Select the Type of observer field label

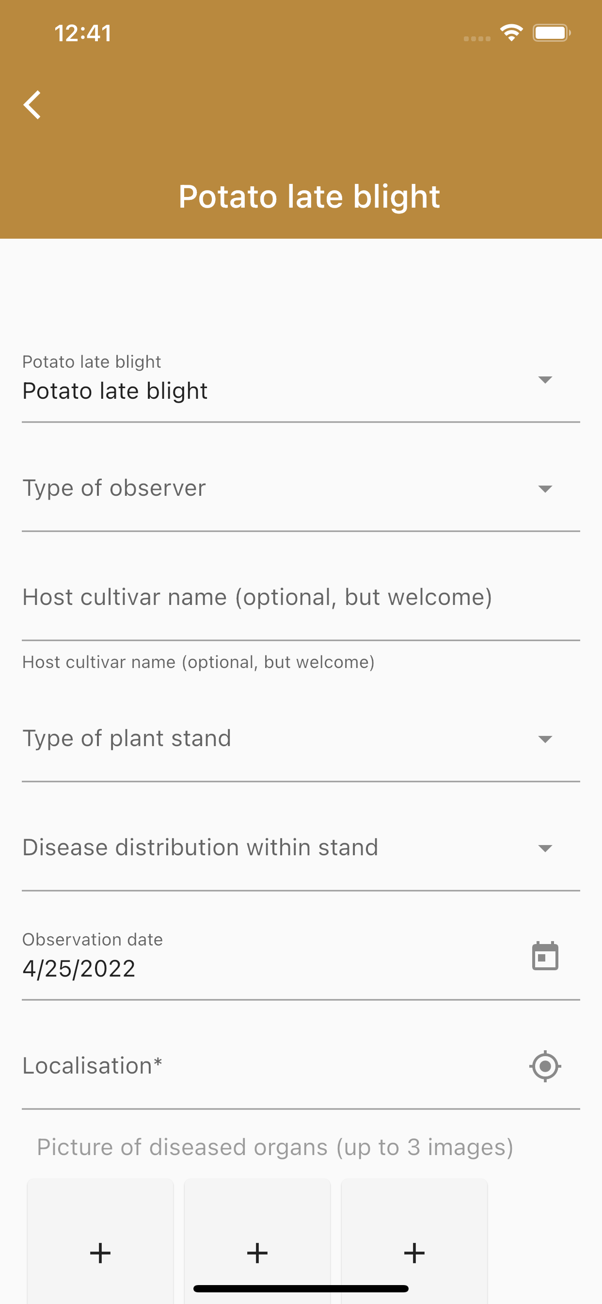pos(114,489)
